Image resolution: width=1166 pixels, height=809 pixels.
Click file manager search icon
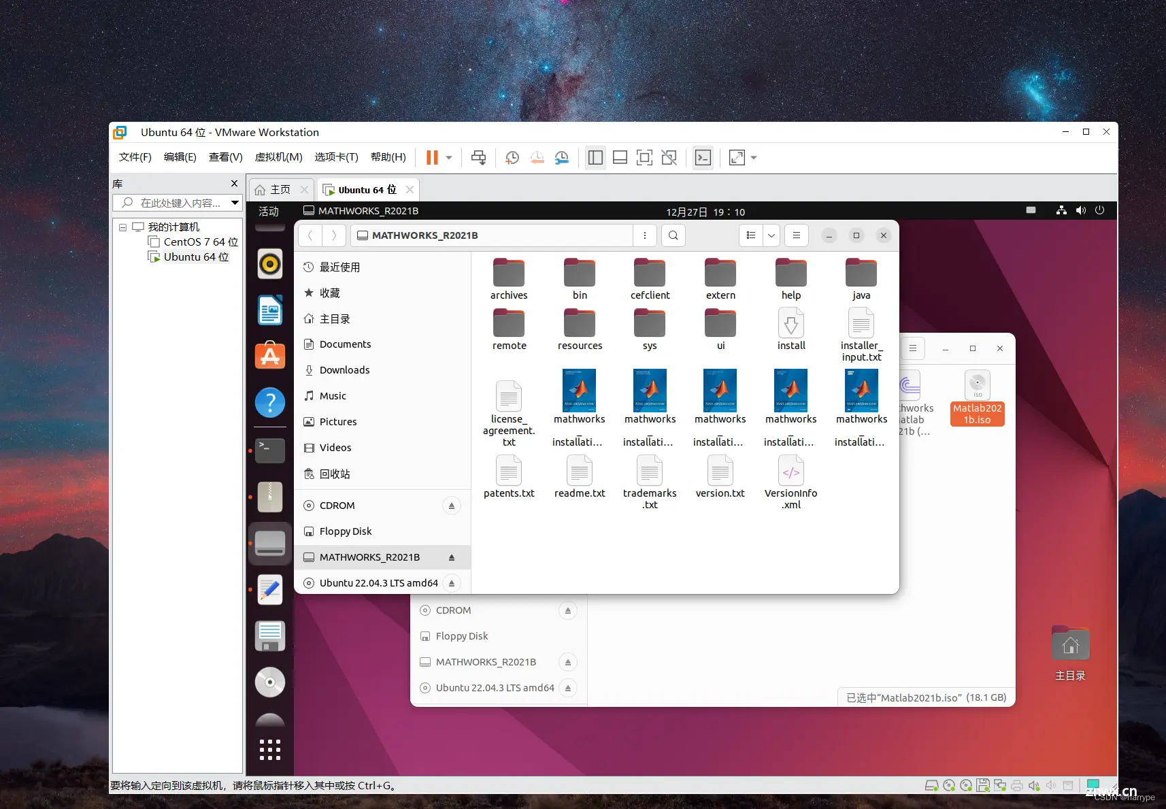coord(673,235)
